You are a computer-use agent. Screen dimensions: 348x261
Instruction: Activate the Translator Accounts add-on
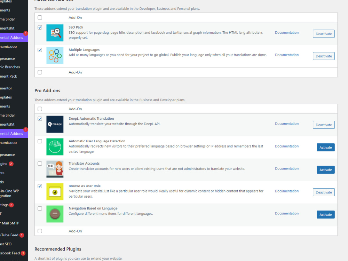click(x=326, y=170)
